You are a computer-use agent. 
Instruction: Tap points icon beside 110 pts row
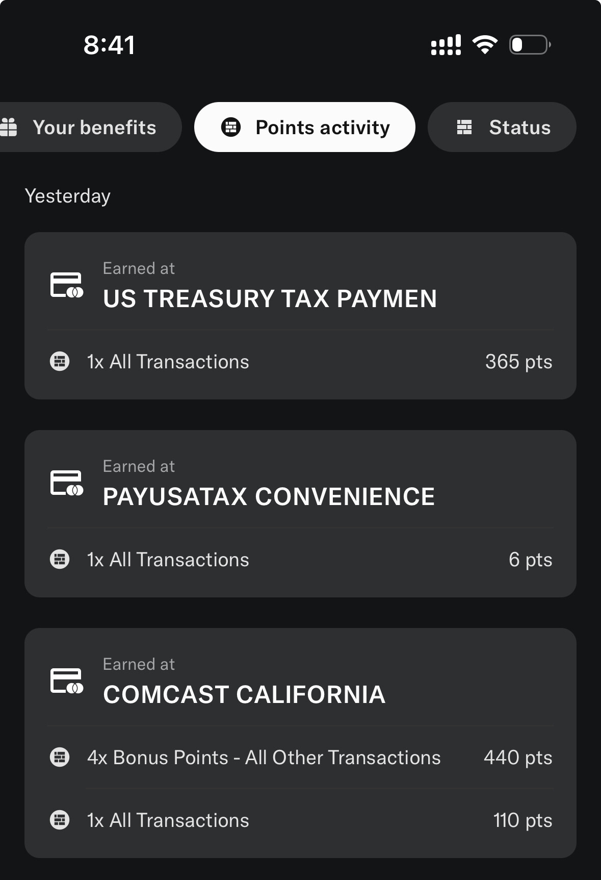tap(60, 820)
